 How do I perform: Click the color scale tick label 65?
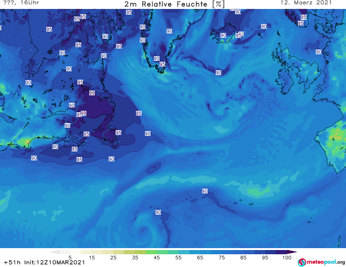200,258
